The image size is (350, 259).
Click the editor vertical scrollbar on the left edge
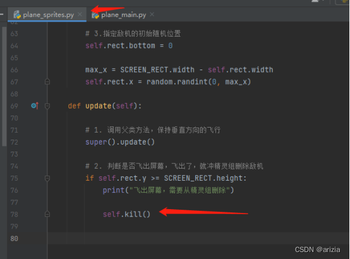(x=4, y=87)
